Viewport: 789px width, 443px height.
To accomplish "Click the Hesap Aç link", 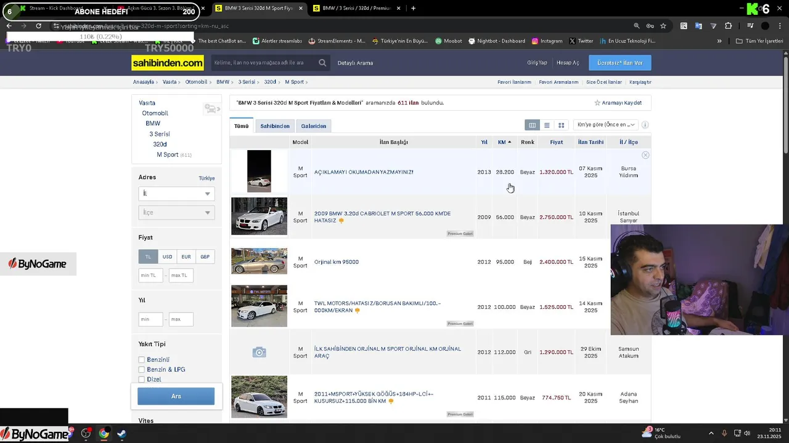I will (x=568, y=63).
